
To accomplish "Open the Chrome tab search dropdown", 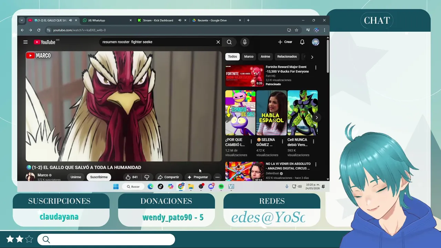I will tap(22, 20).
